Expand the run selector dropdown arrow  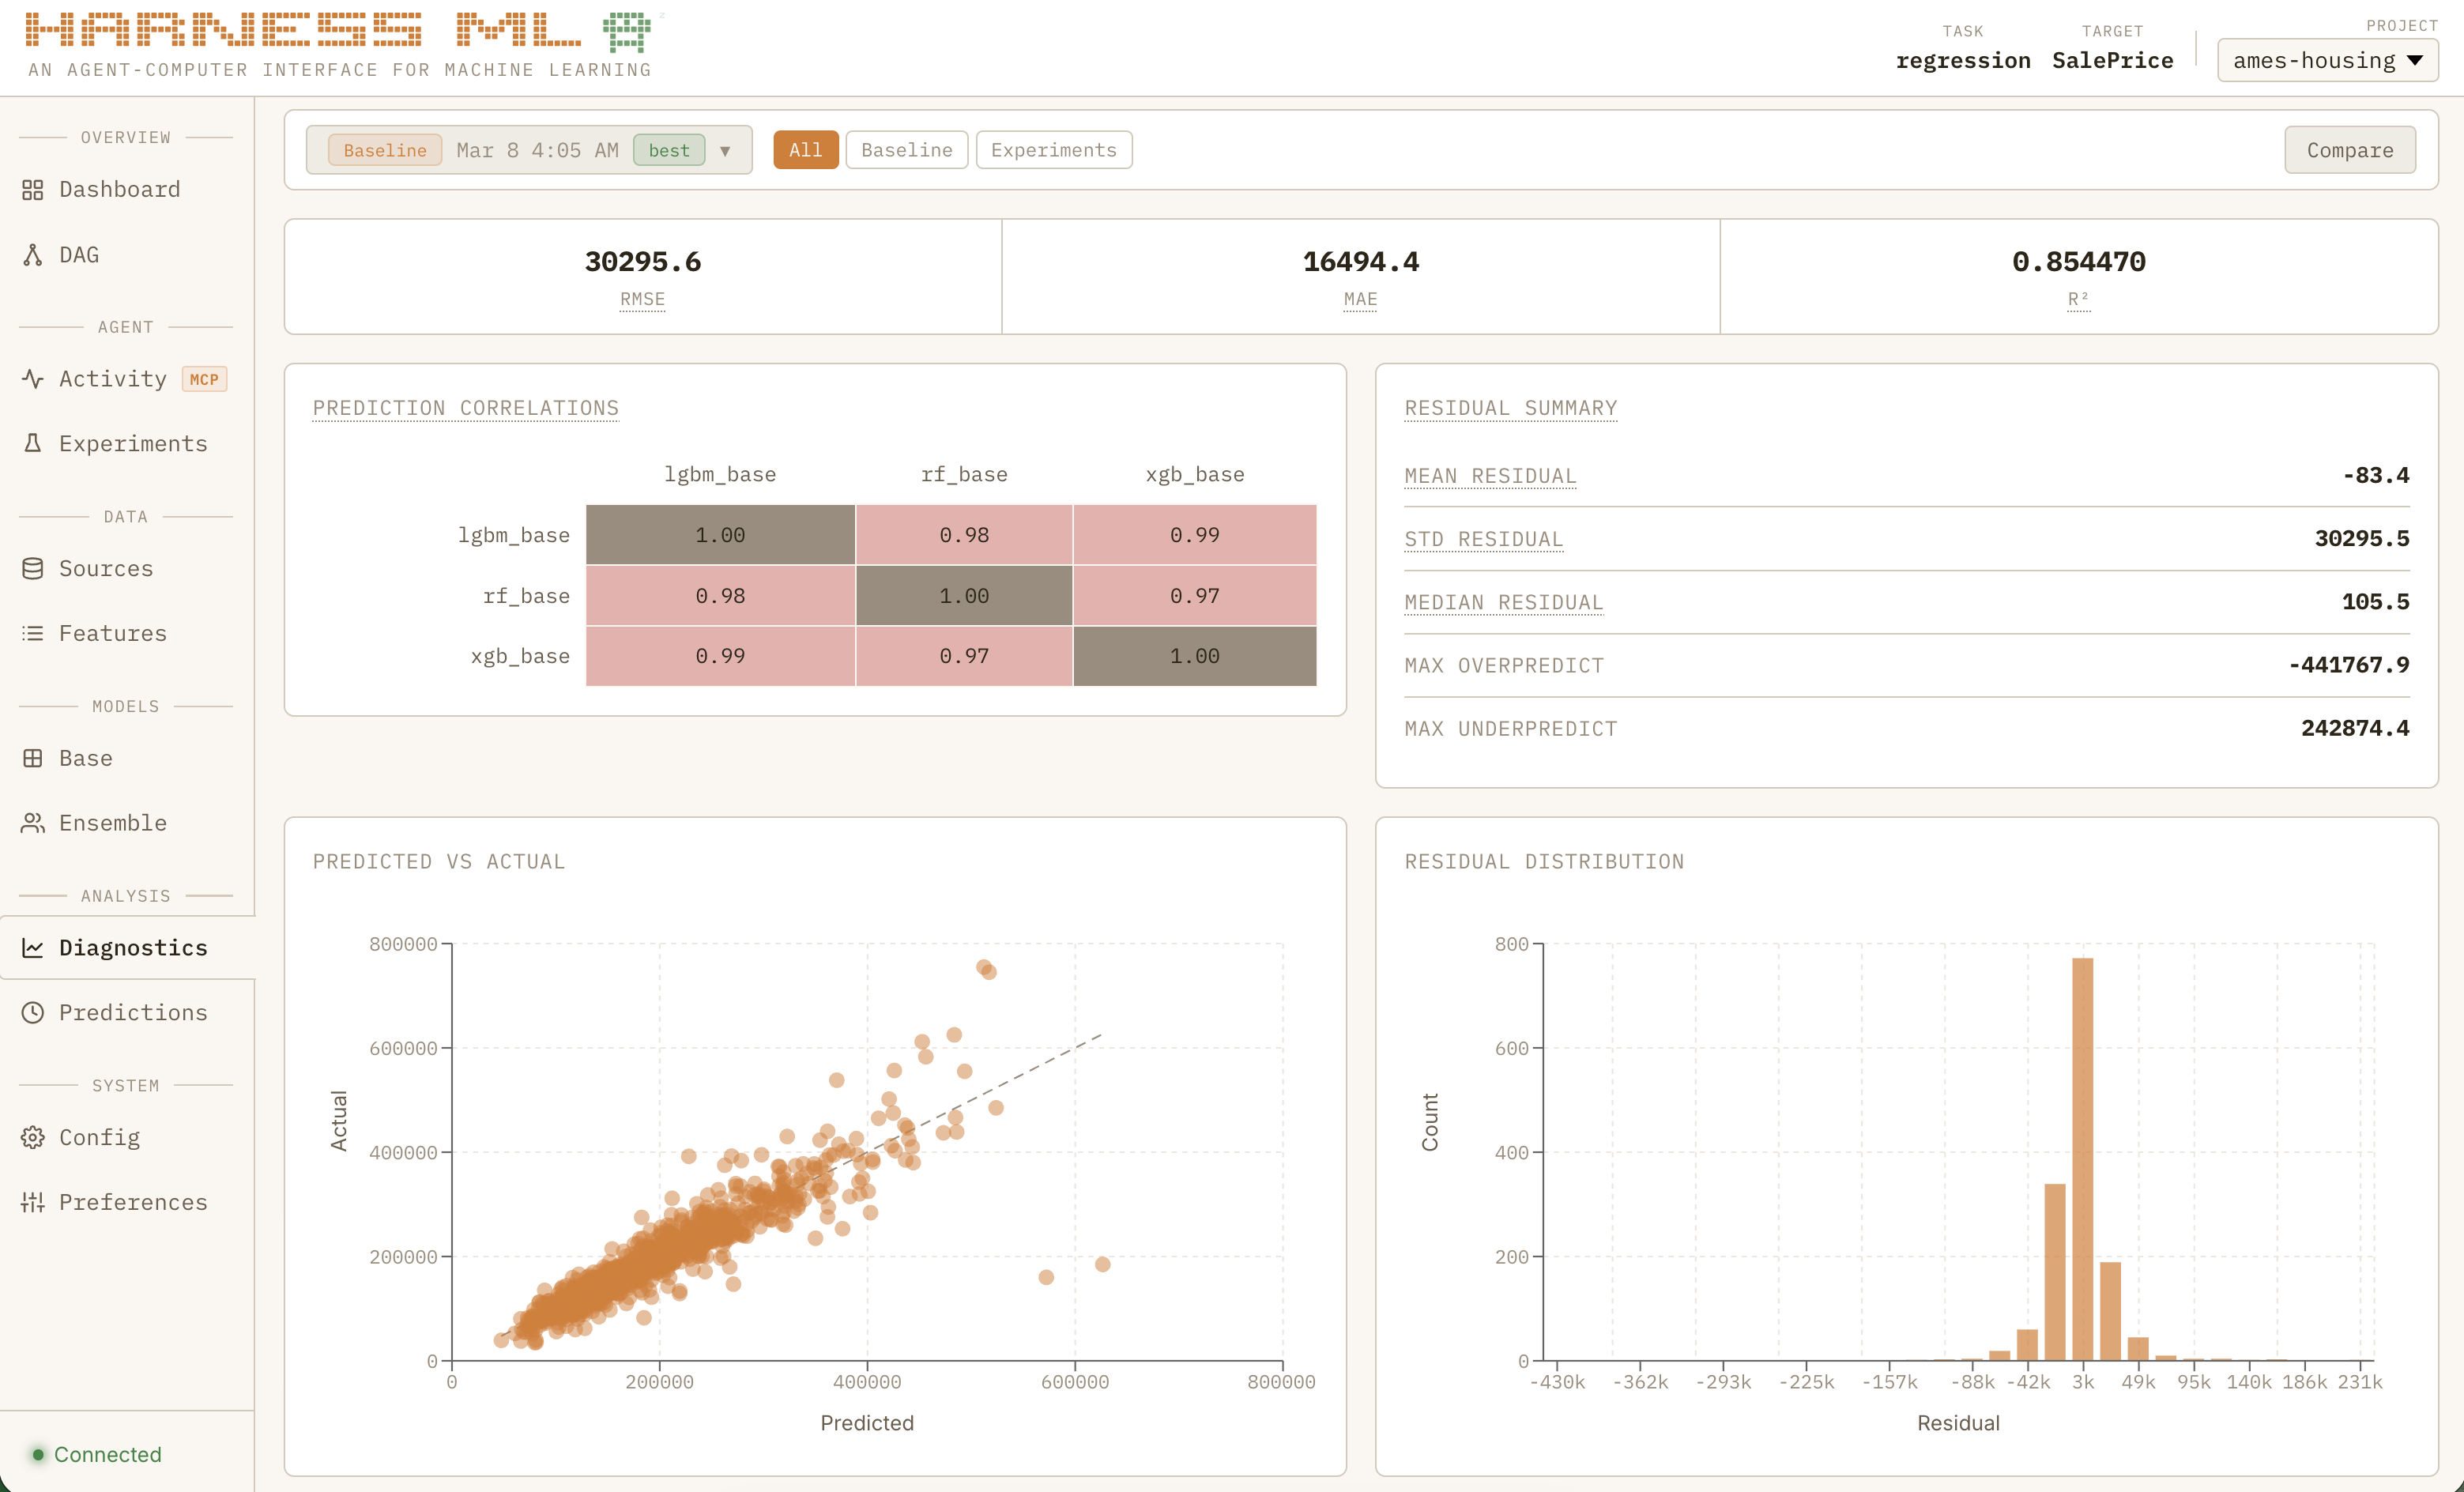click(725, 151)
